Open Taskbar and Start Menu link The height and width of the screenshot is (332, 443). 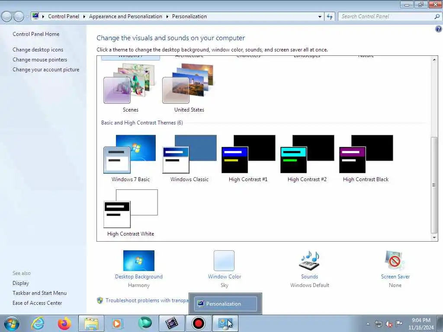click(x=39, y=293)
